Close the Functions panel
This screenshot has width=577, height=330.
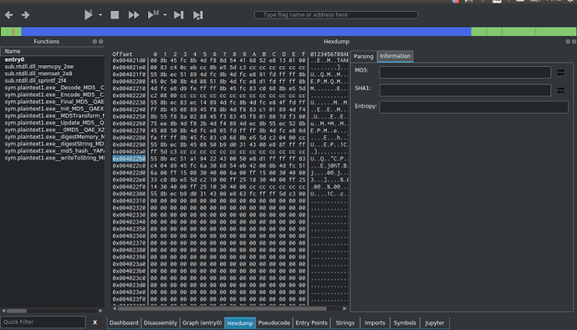[101, 42]
